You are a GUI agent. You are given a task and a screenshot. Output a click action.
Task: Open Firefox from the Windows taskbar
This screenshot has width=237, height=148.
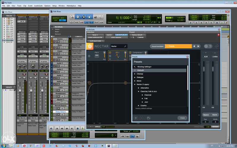[x=57, y=146]
